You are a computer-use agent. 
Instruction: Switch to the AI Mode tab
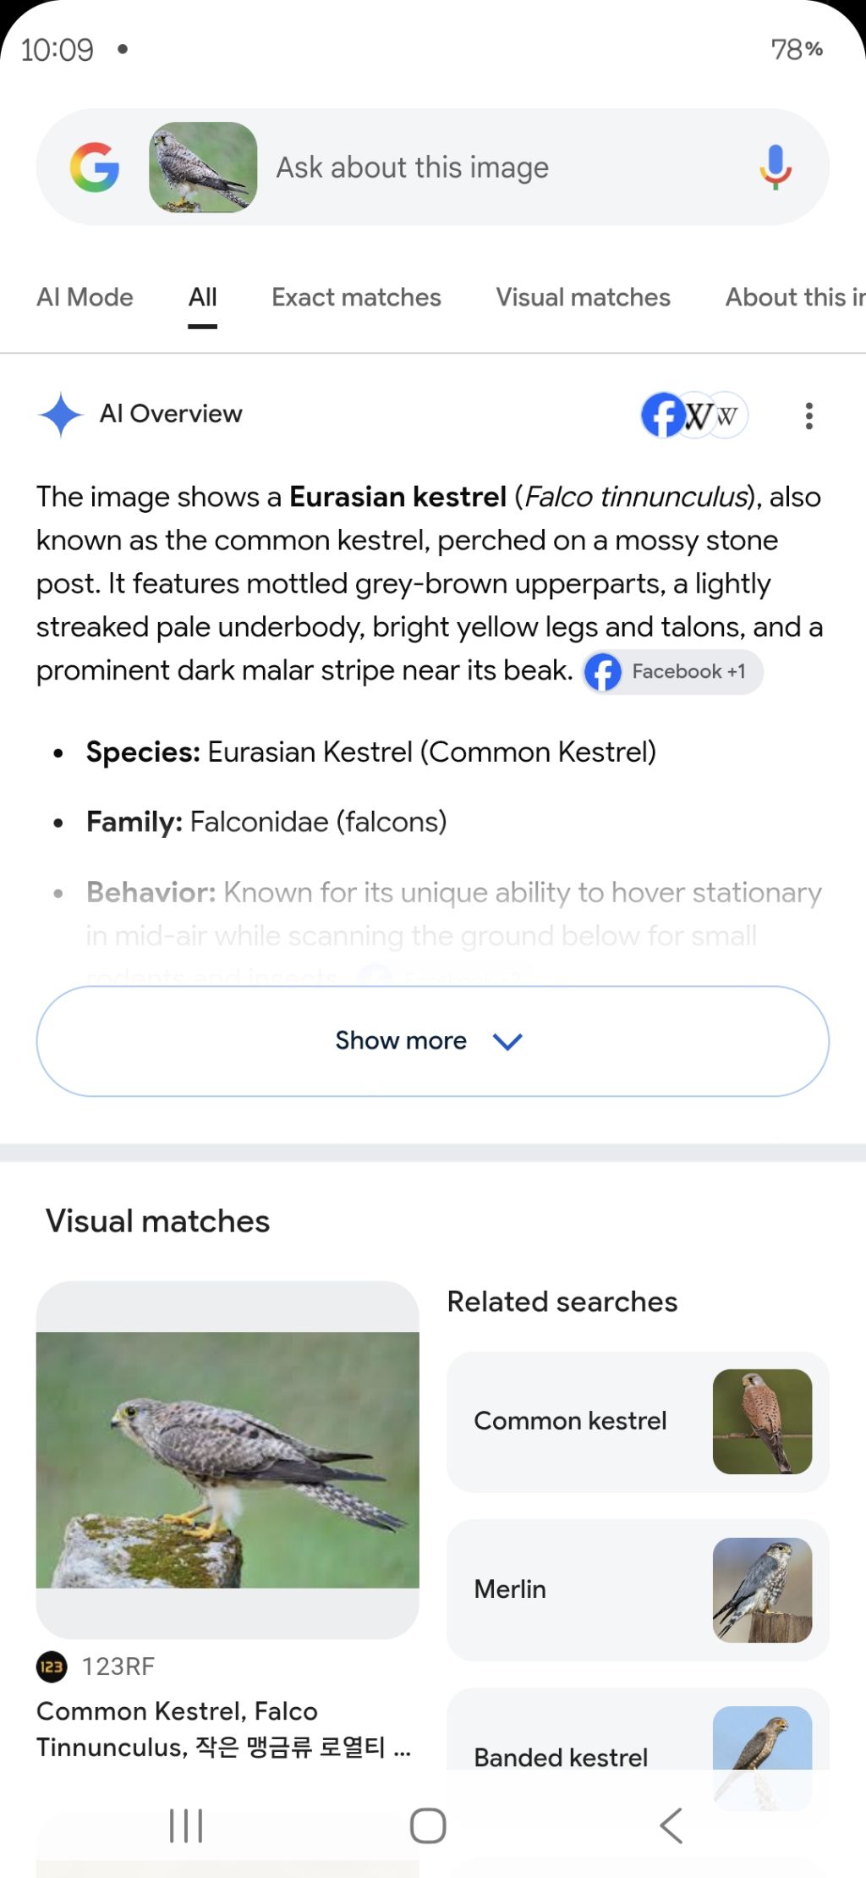(85, 297)
